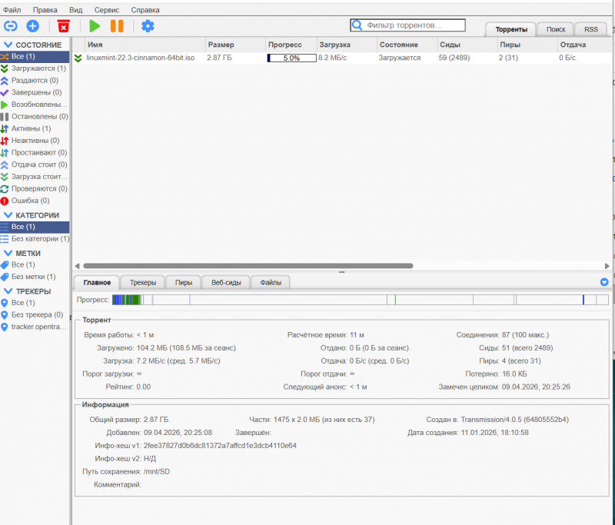The height and width of the screenshot is (525, 615).
Task: Open the Сервис menu
Action: point(106,10)
